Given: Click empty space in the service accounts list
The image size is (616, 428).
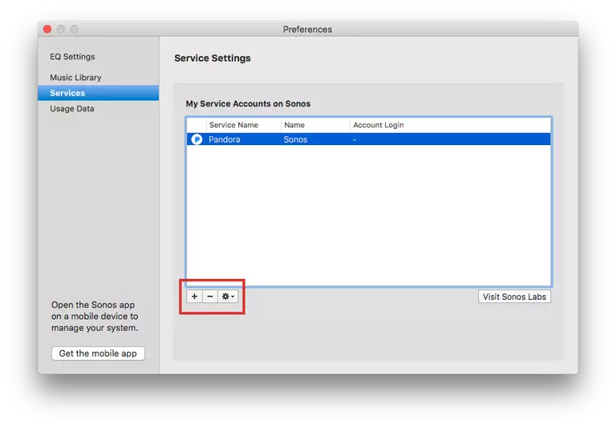Looking at the screenshot, I should point(369,216).
